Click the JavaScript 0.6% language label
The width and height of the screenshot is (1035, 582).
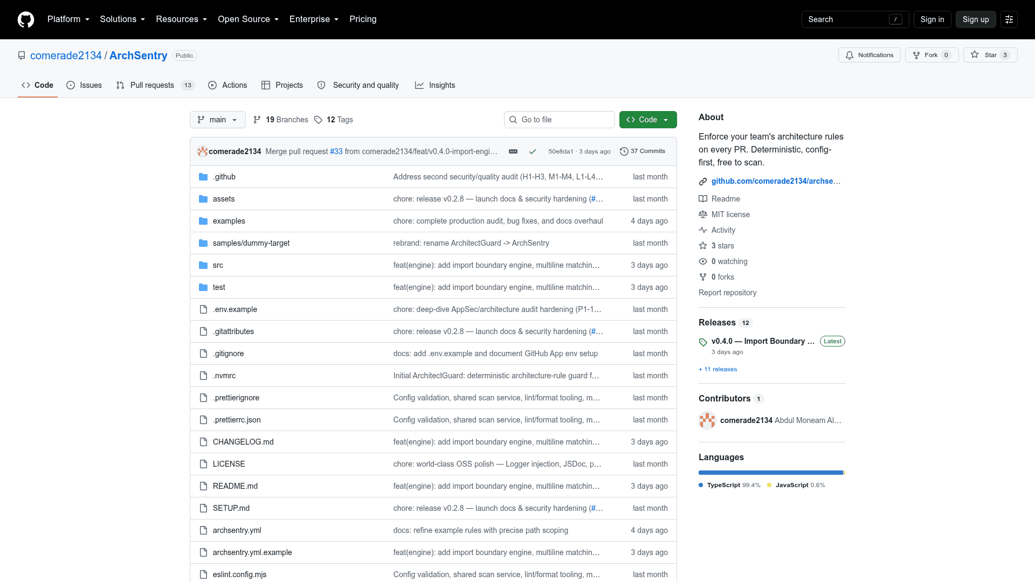(x=796, y=486)
